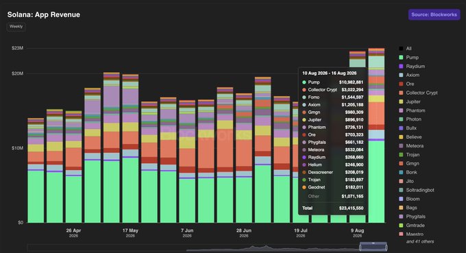Viewport: 466px width, 253px height.
Task: Select Bonk in the legend
Action: [408, 172]
